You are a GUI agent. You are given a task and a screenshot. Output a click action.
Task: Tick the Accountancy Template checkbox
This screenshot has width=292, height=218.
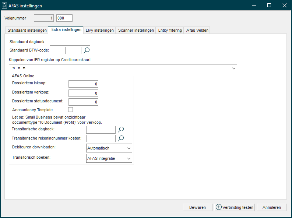pyautogui.click(x=70, y=110)
